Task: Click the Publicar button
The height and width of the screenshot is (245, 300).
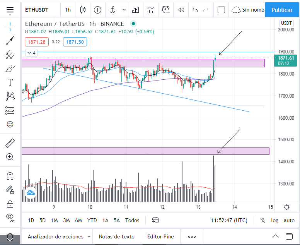Action: point(282,10)
